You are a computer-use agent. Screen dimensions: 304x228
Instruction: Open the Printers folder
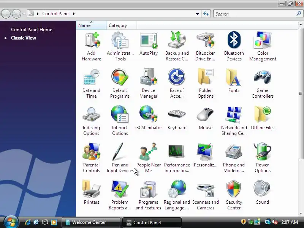pyautogui.click(x=91, y=193)
